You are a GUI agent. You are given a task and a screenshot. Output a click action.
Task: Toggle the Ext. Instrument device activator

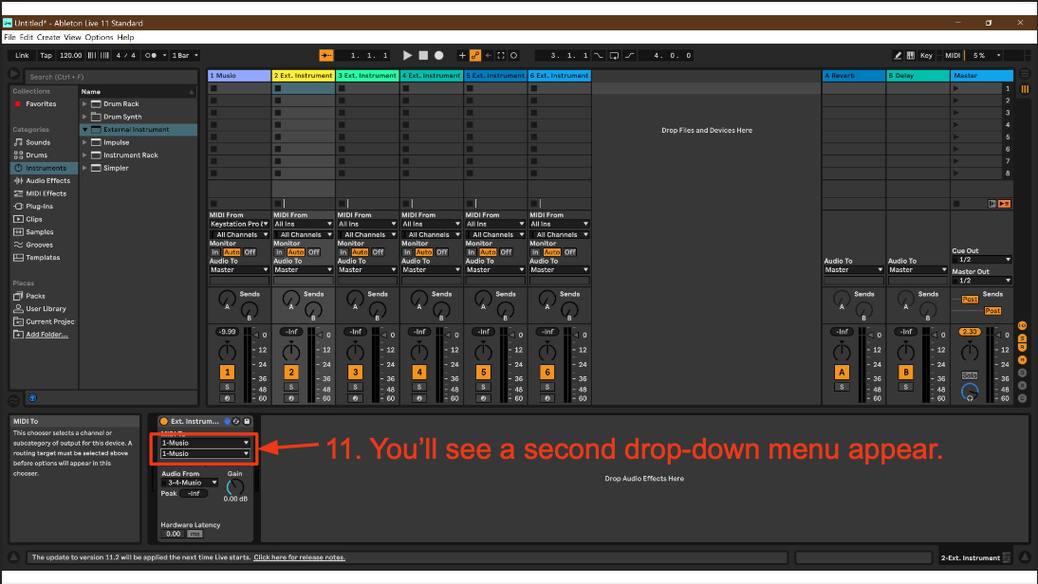[x=164, y=421]
